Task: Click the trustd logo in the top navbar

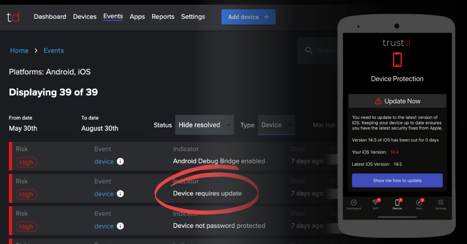Action: [x=12, y=17]
